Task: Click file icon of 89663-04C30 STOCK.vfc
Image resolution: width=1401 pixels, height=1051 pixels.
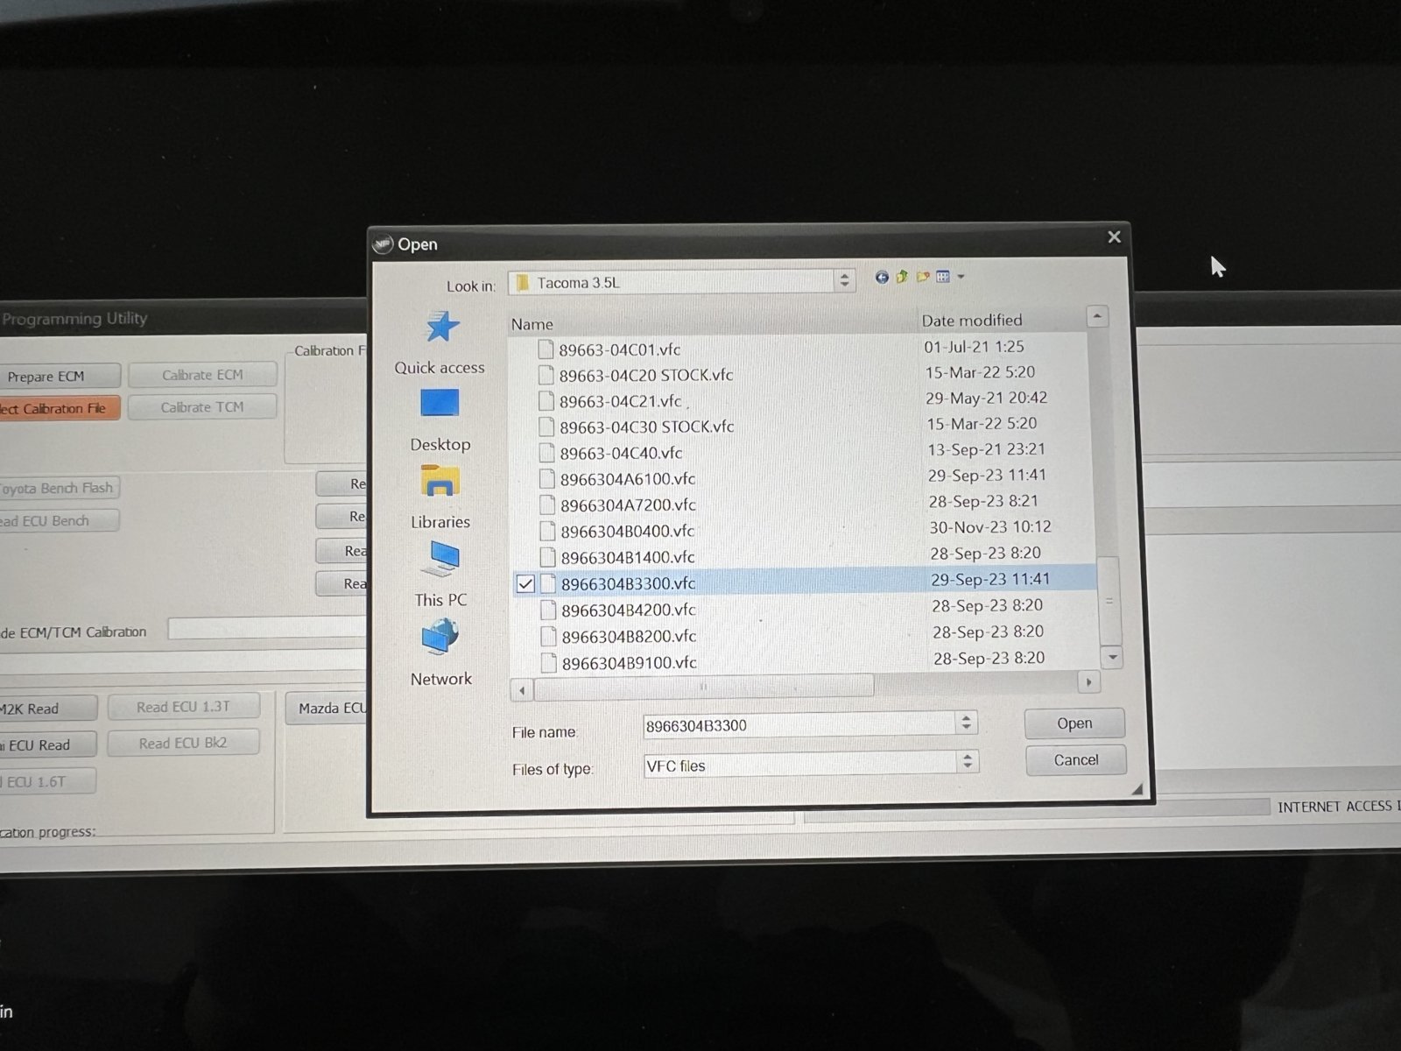Action: point(546,427)
